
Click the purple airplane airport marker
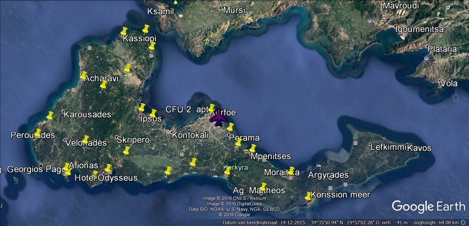coord(219,118)
